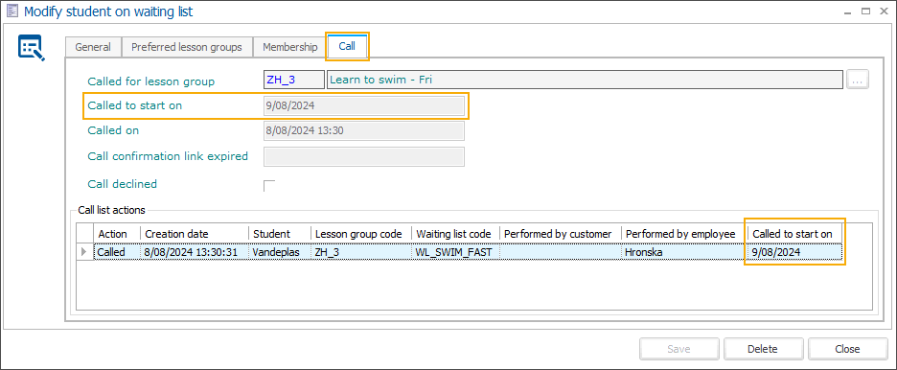Click the Save button
This screenshot has width=897, height=370.
pos(679,349)
